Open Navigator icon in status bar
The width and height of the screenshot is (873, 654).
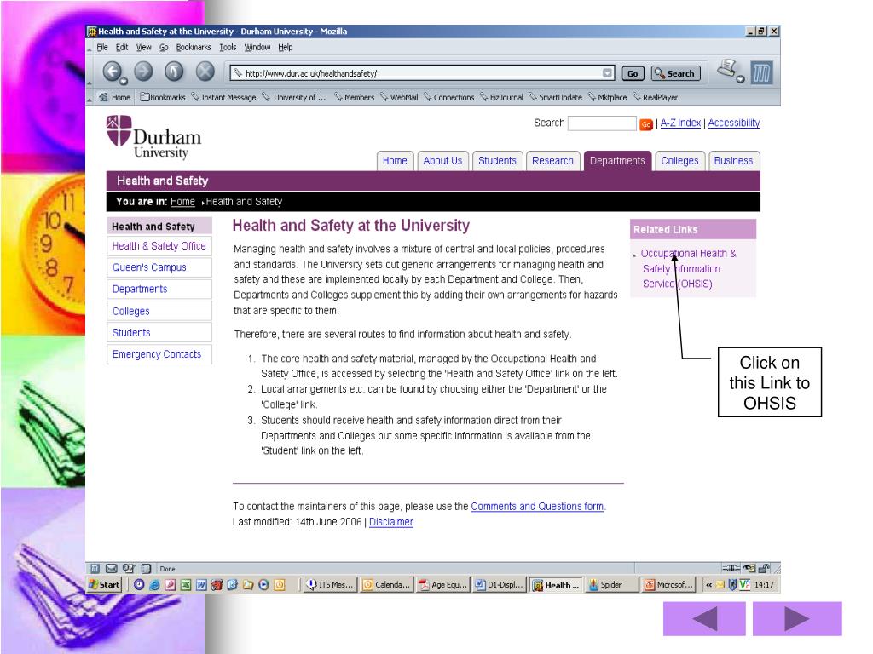pos(95,568)
